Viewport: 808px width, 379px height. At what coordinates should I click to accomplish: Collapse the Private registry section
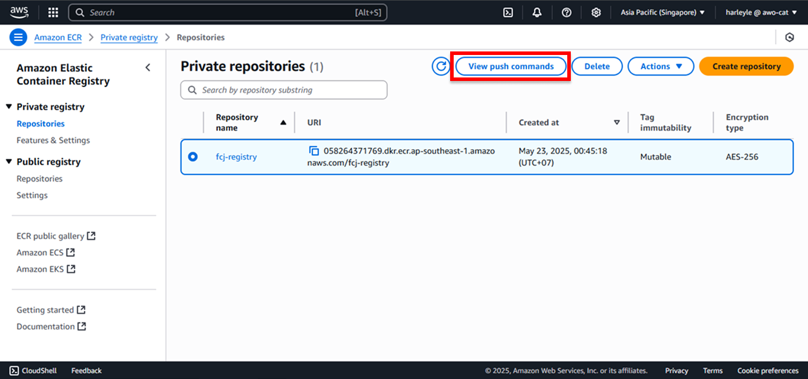pyautogui.click(x=9, y=107)
